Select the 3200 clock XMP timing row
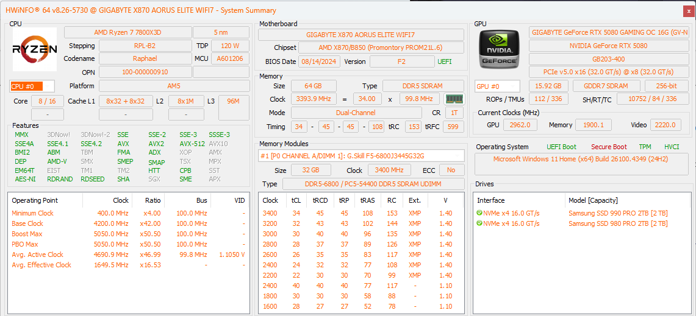 tap(361, 223)
